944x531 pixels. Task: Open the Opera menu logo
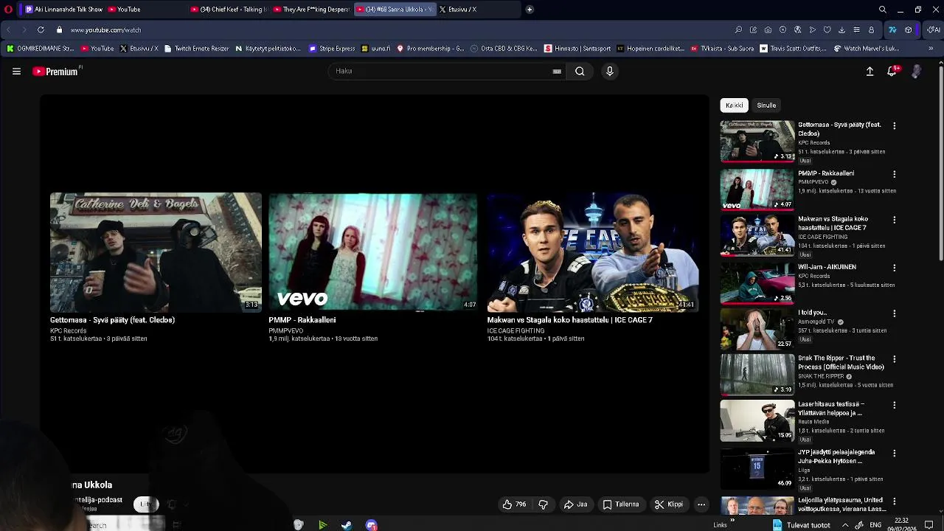(x=8, y=10)
